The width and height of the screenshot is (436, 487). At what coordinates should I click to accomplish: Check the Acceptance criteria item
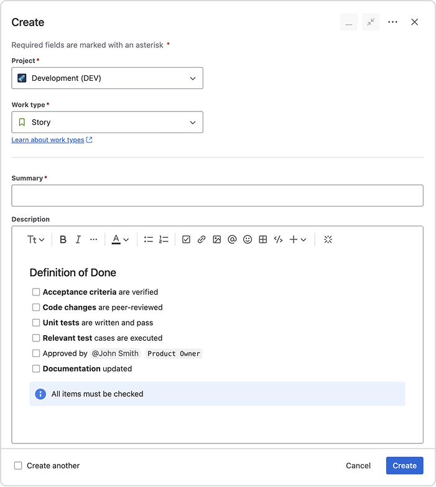(x=36, y=292)
